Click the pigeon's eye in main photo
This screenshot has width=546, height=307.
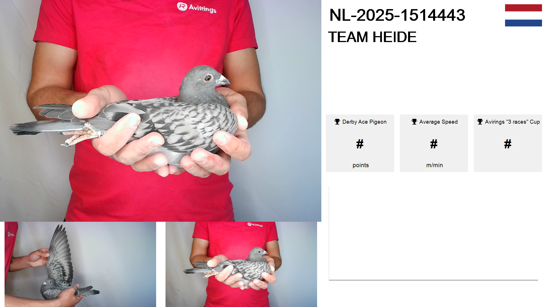point(208,78)
